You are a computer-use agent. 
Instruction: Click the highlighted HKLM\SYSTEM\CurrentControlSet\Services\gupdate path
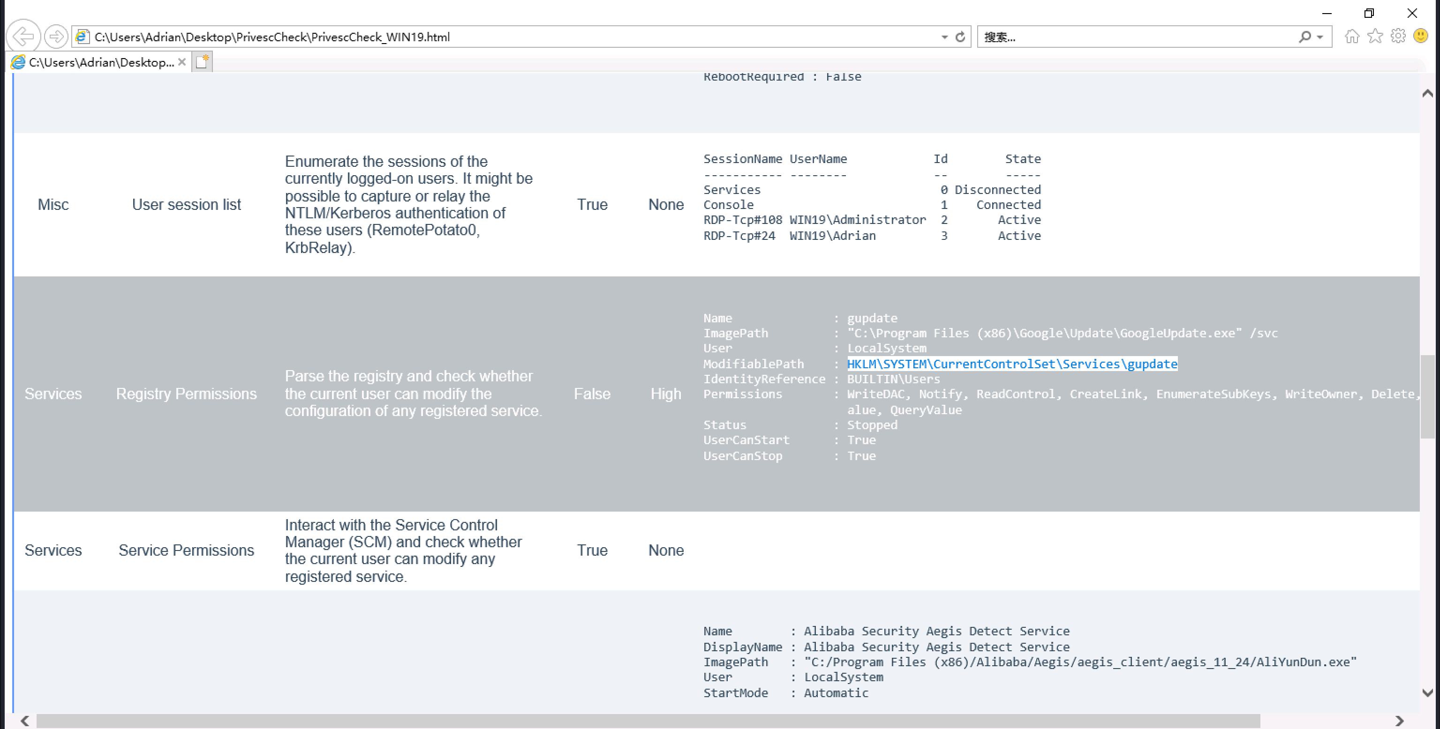1012,364
